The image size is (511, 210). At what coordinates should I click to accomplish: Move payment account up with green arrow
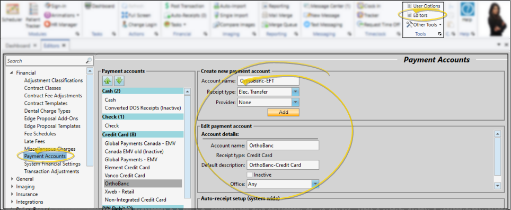[108, 81]
